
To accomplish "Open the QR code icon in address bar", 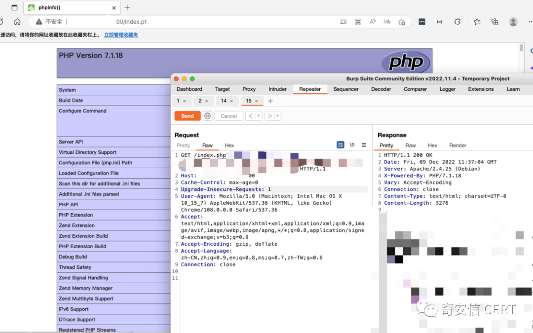I will [x=358, y=22].
